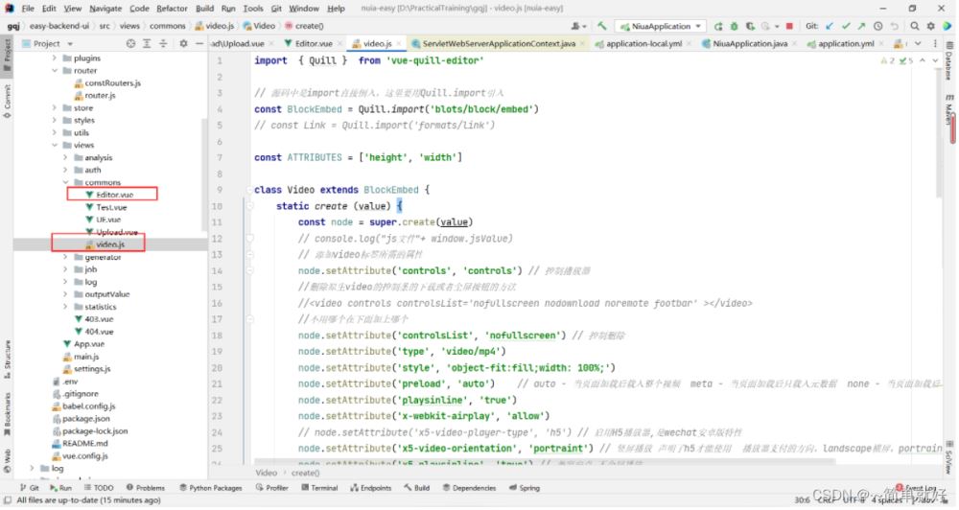Expand the generator folder in tree
This screenshot has width=959, height=510.
coord(65,257)
